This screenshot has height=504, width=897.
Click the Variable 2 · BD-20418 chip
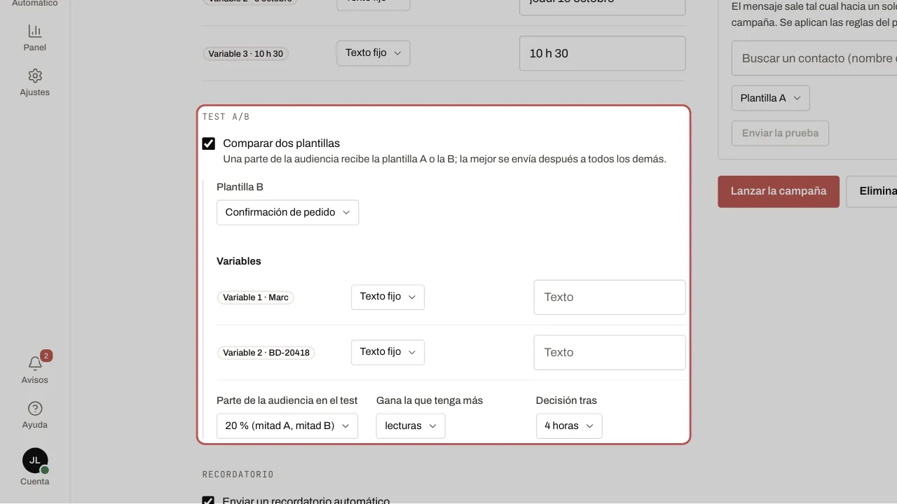266,353
